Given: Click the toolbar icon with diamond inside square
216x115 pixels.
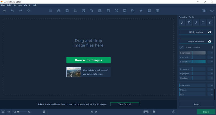Looking at the screenshot, I should (83, 11).
